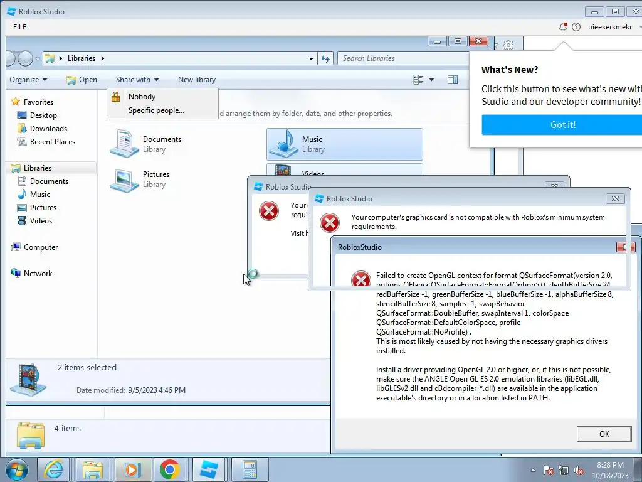The height and width of the screenshot is (482, 642).
Task: Click the Pictures library icon in main pane
Action: [124, 180]
